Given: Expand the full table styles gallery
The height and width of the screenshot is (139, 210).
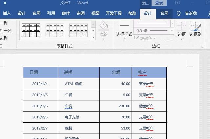Looking at the screenshot, I should coord(93,37).
